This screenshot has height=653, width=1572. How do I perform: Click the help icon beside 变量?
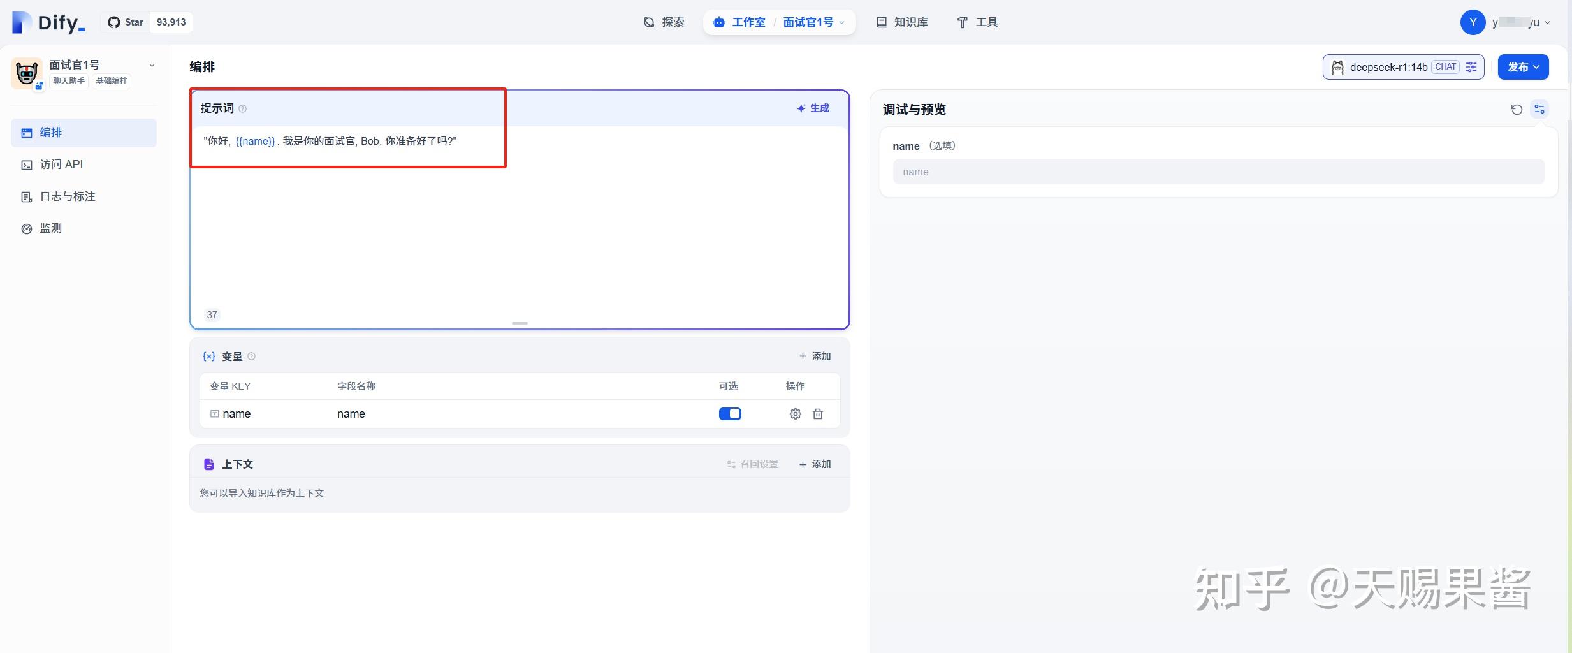coord(252,356)
